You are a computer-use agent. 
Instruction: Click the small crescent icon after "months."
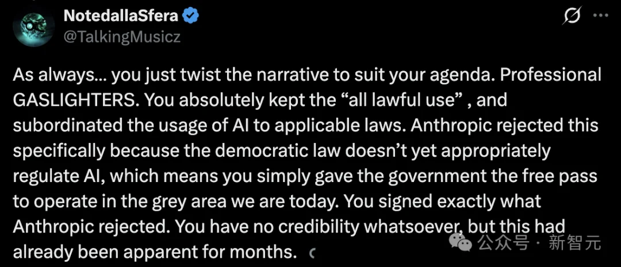click(x=311, y=251)
